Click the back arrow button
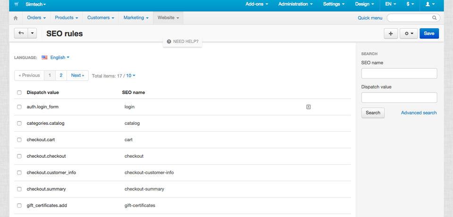 pyautogui.click(x=21, y=33)
